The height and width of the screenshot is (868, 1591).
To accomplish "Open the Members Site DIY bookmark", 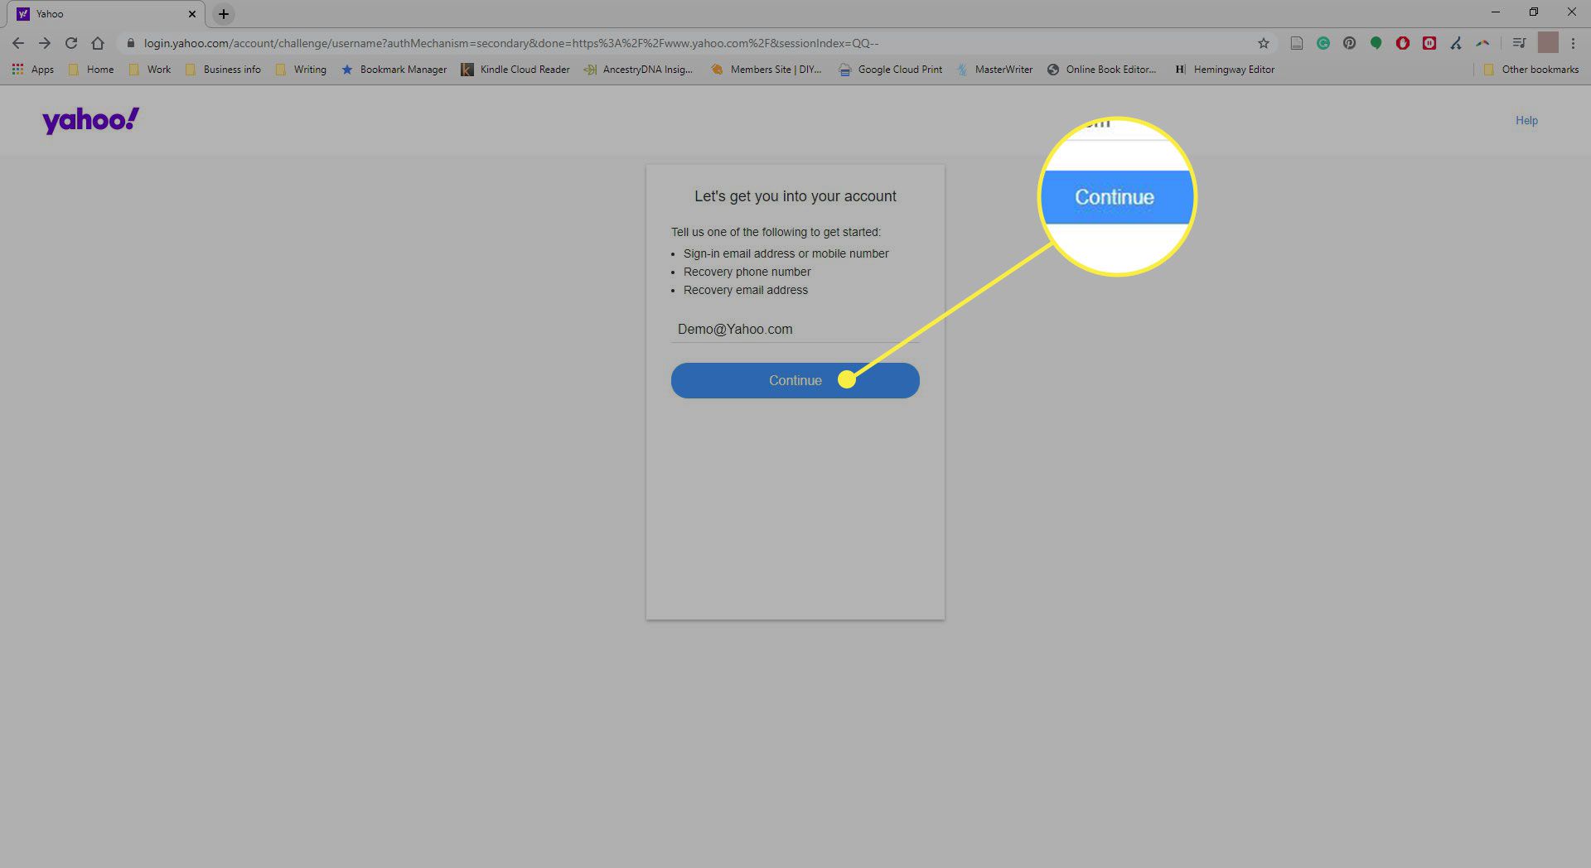I will (x=766, y=70).
